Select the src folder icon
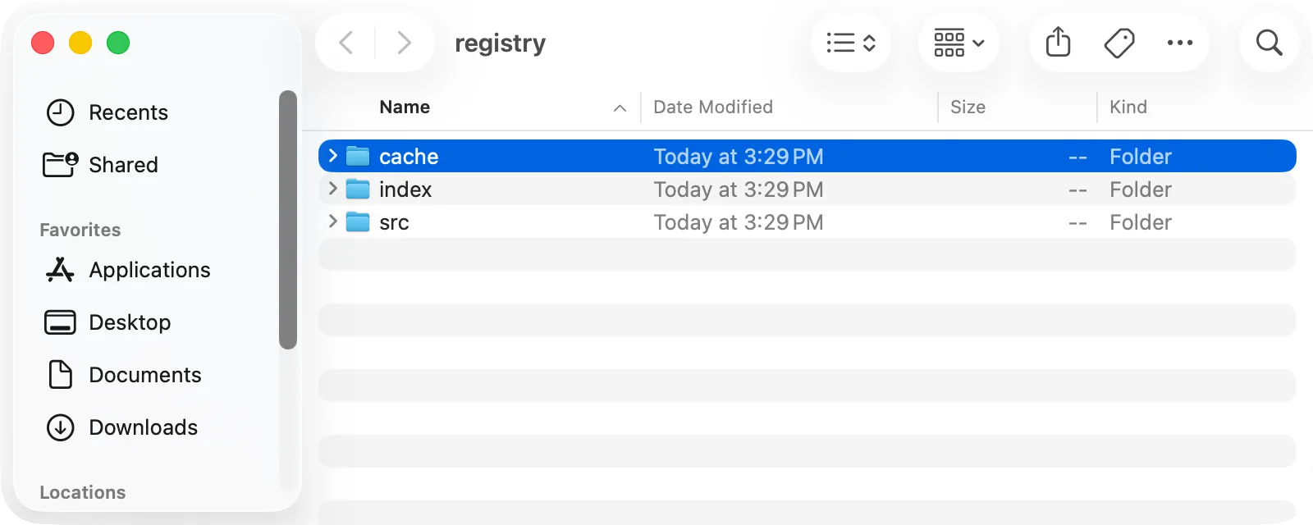This screenshot has width=1313, height=525. (358, 222)
